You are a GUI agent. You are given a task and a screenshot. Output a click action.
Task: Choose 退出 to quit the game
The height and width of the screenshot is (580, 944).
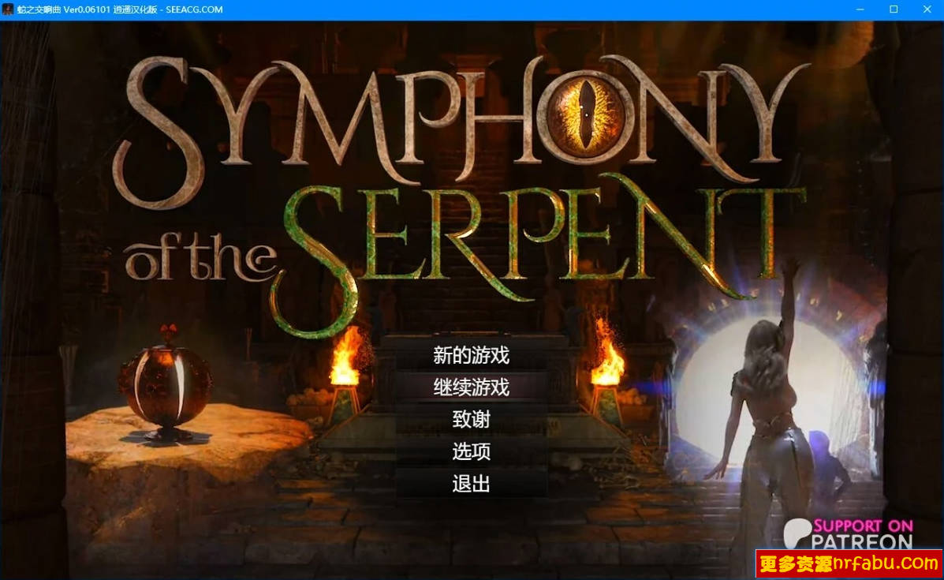point(471,484)
